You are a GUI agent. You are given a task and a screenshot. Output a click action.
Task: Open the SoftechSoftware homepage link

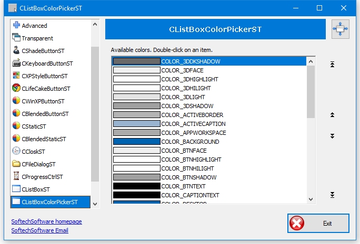(46, 221)
